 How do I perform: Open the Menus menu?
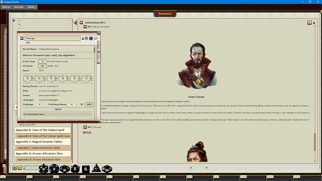pyautogui.click(x=6, y=7)
